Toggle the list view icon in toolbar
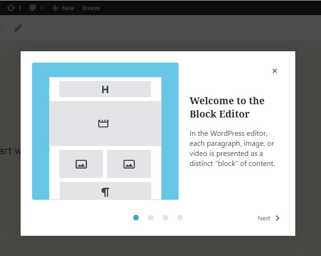This screenshot has height=256, width=321. coord(2,28)
